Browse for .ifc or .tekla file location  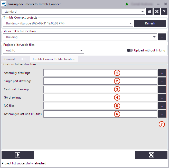point(162,37)
